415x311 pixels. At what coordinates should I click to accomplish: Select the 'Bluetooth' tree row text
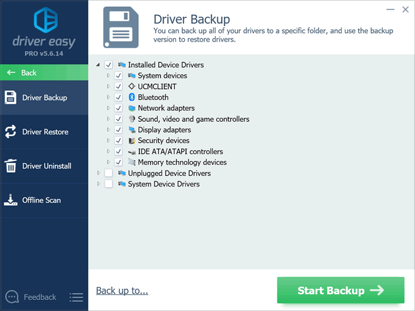(x=153, y=97)
